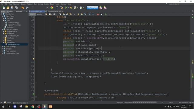Click the New Project toolbar icon
The height and width of the screenshot is (109, 194).
8,8
